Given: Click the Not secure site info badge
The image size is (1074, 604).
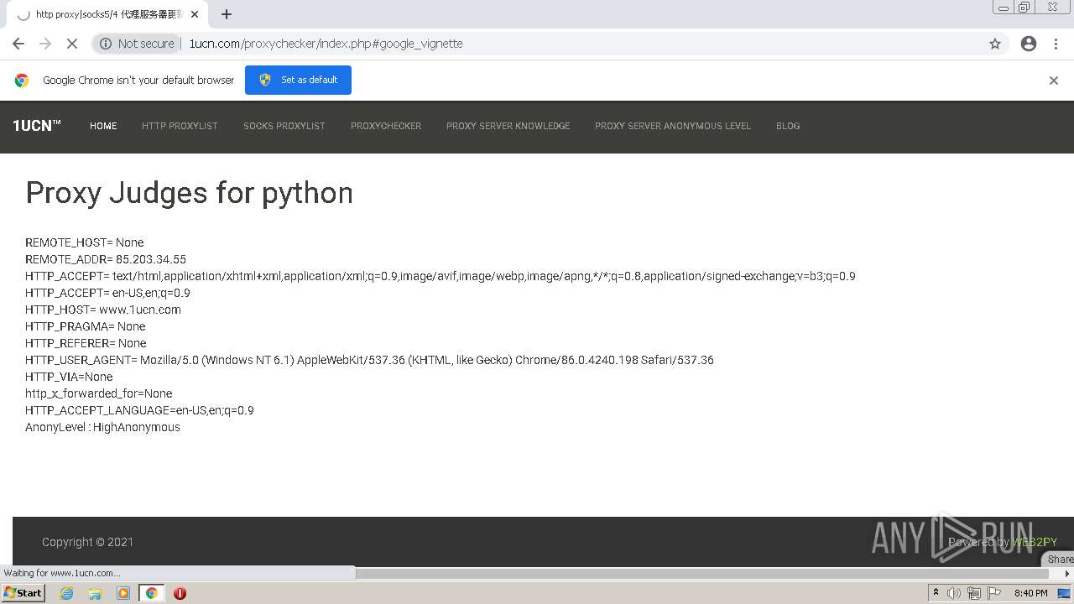Looking at the screenshot, I should pyautogui.click(x=137, y=44).
